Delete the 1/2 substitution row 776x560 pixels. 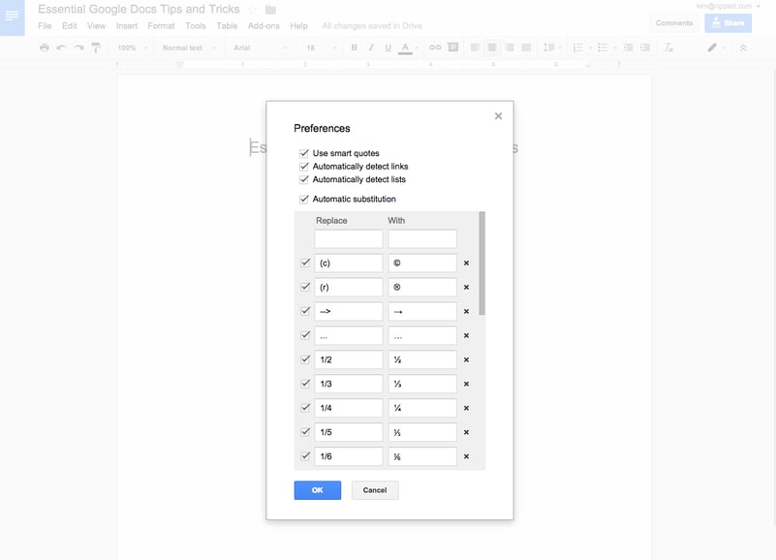click(466, 360)
